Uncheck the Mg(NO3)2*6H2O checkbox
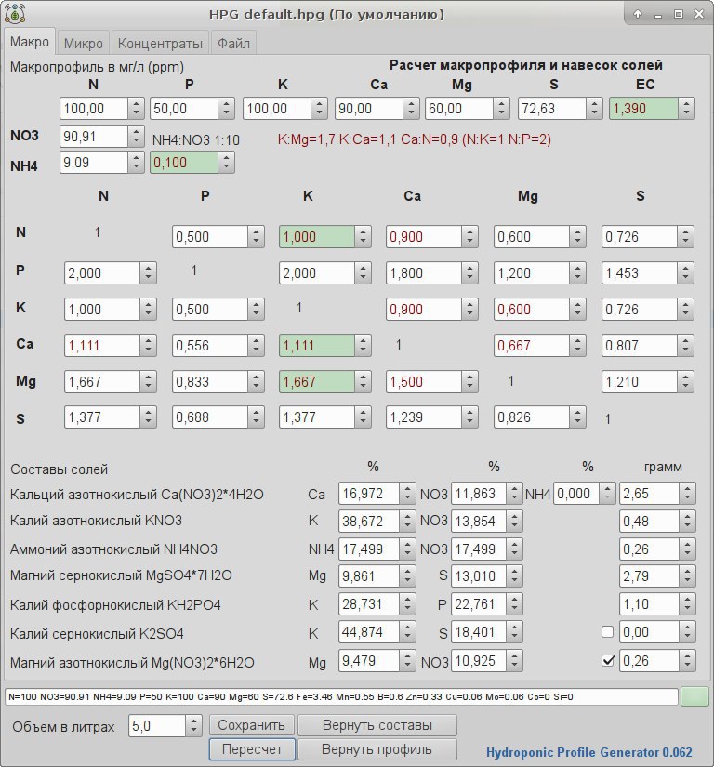Screen dimensions: 714x767 [x=607, y=661]
